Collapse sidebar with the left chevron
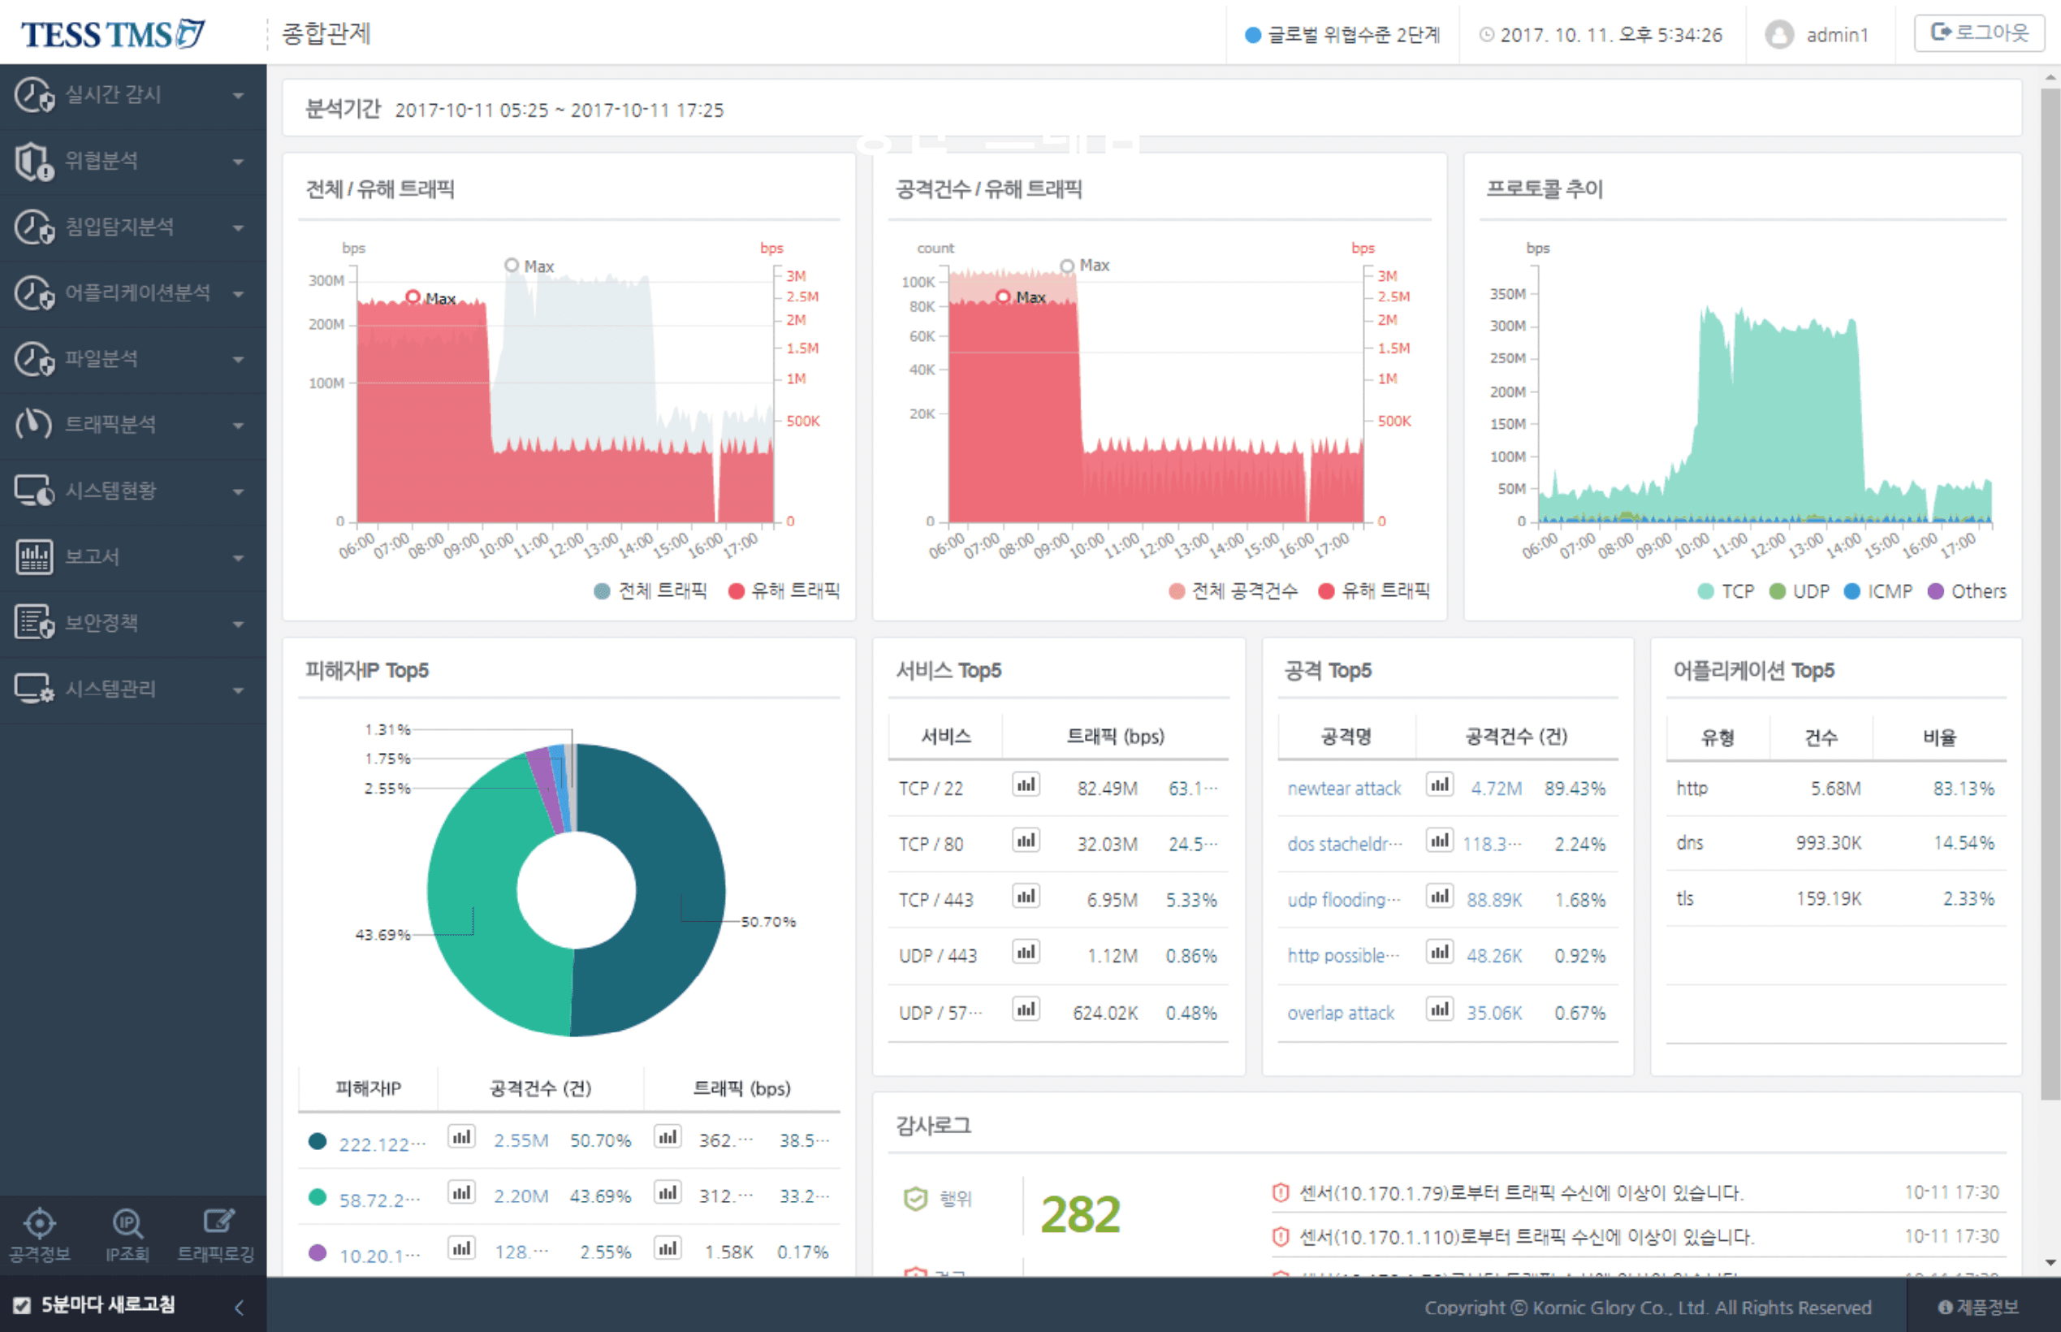The width and height of the screenshot is (2061, 1332). [240, 1307]
